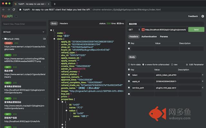
Task: Collapse the default (169) folder
Action: pos(3,39)
